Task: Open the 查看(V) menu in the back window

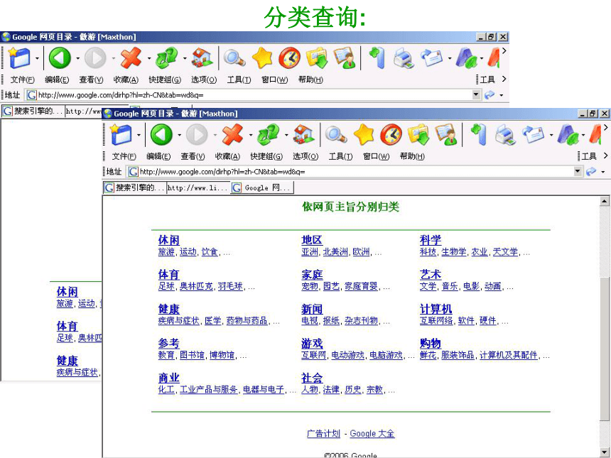Action: coord(91,80)
